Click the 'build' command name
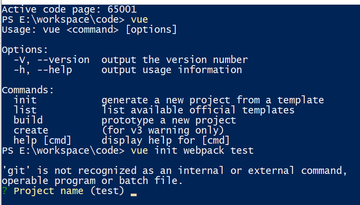 tap(28, 120)
